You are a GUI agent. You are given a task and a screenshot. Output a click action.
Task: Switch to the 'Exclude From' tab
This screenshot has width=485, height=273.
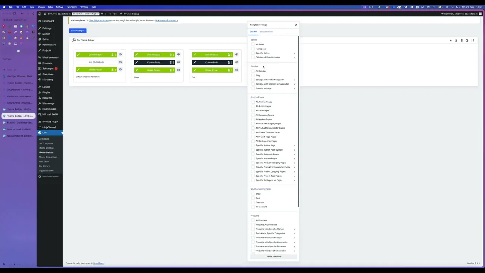tap(266, 31)
